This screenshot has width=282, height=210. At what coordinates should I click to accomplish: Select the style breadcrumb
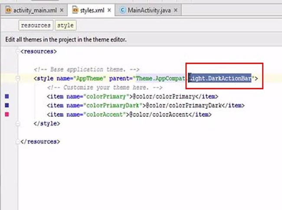point(66,25)
